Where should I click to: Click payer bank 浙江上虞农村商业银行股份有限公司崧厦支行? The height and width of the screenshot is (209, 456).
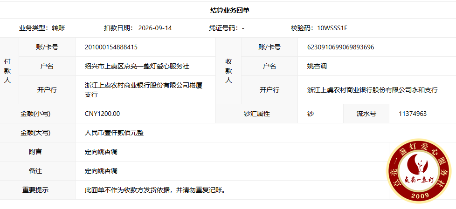tap(143, 90)
